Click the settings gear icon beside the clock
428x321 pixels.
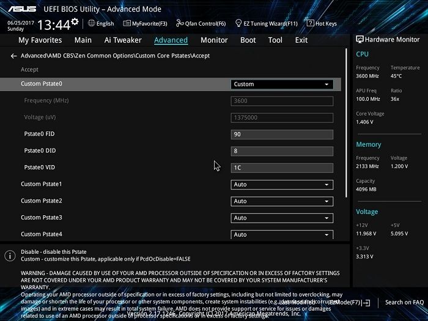[x=75, y=21]
